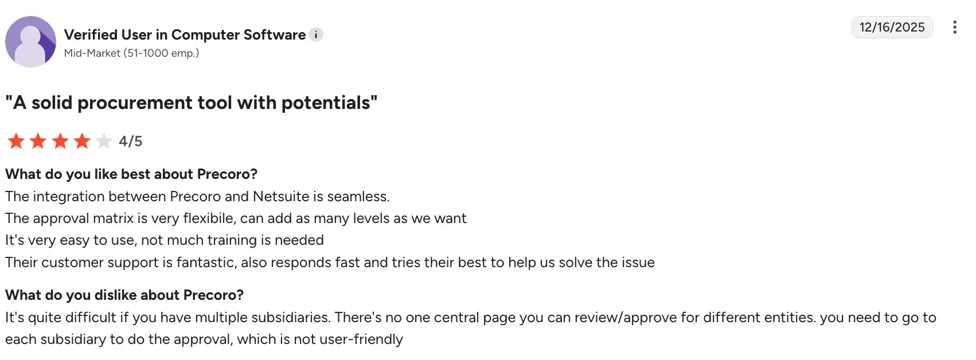
Task: Click the line about Netsuite integration
Action: (197, 197)
